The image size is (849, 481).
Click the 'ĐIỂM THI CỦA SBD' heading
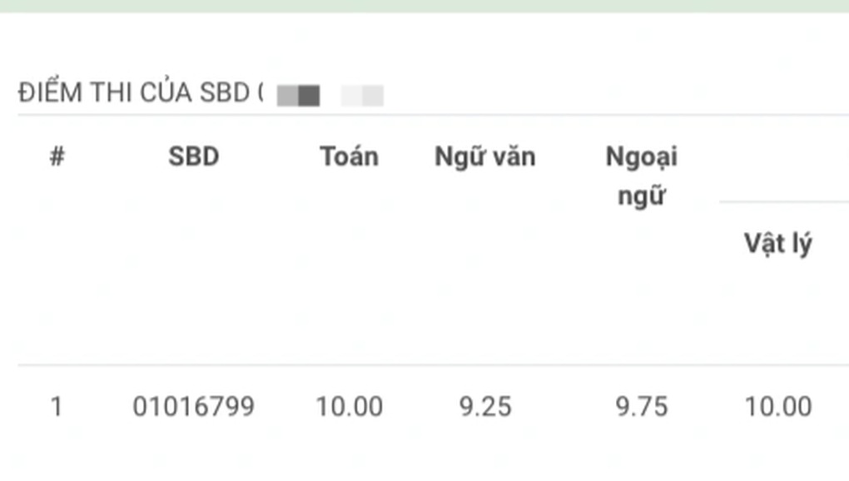(x=134, y=92)
